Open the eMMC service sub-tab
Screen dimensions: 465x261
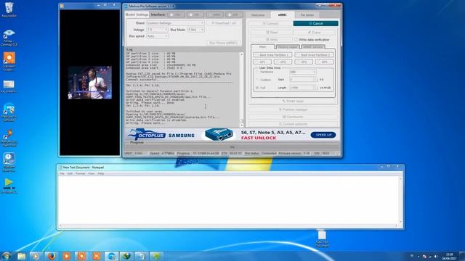point(313,47)
